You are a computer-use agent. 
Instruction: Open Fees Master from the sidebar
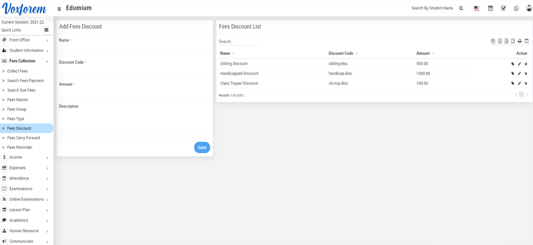pos(18,100)
